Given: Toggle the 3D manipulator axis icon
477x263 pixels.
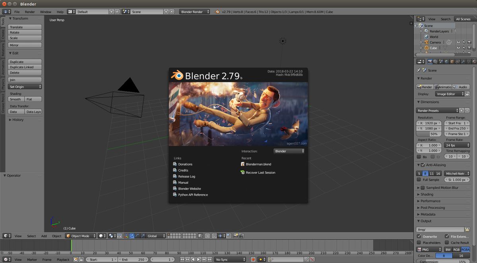Looking at the screenshot, I should 126,236.
